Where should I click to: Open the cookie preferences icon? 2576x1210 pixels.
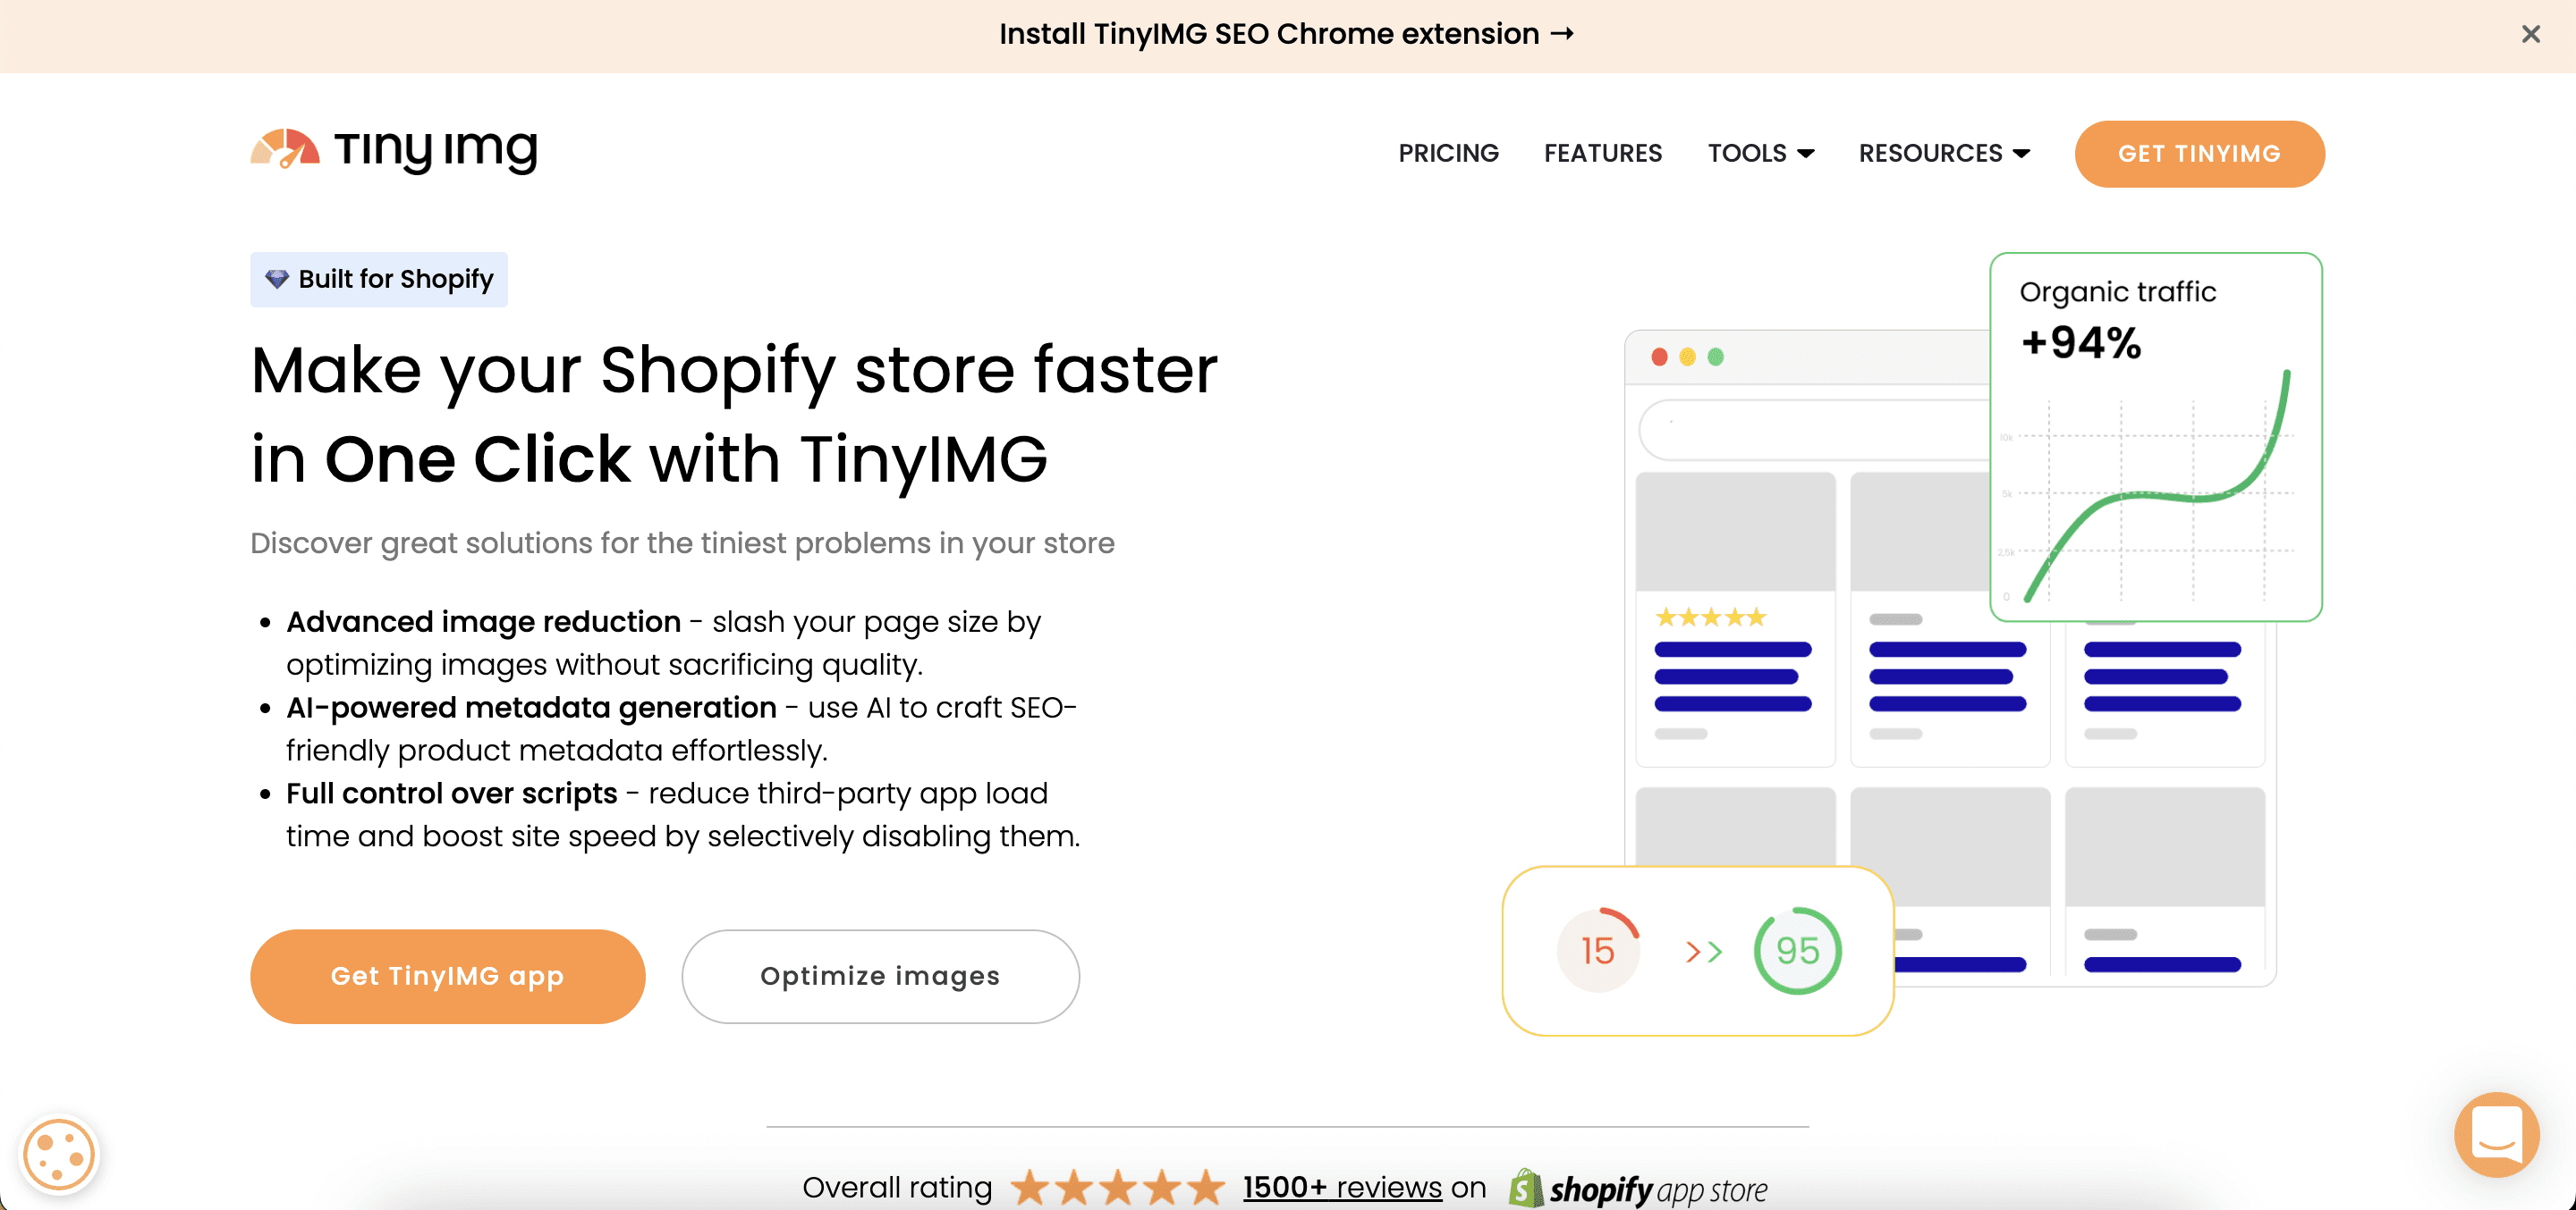[59, 1155]
